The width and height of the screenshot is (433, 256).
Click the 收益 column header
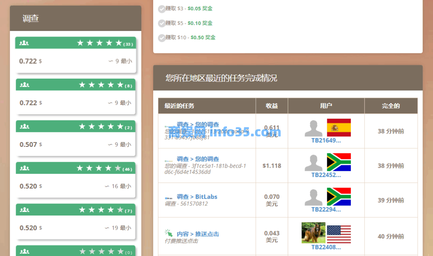click(x=272, y=106)
